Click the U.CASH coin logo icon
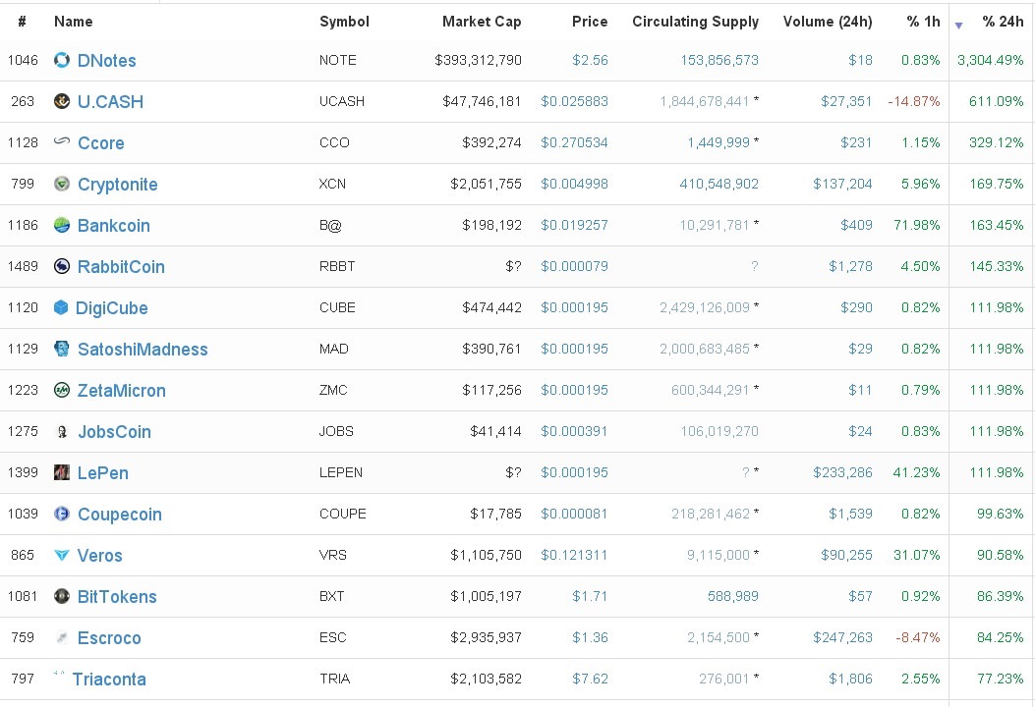Viewport: 1035px width, 707px height. tap(61, 101)
